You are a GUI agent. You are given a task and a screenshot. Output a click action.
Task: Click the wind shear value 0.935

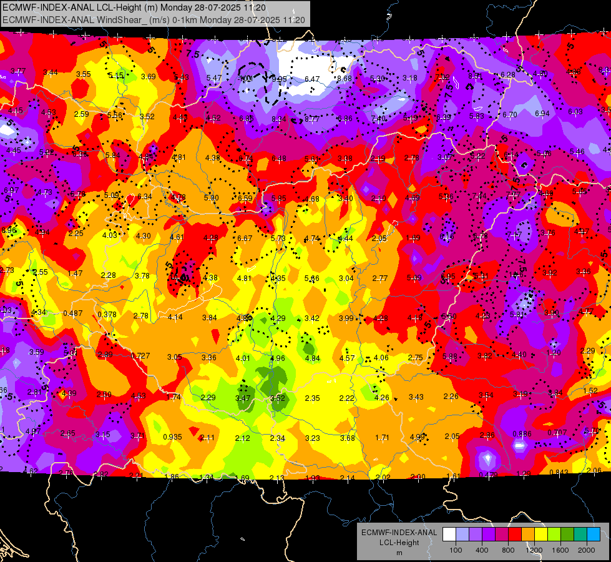(x=173, y=437)
